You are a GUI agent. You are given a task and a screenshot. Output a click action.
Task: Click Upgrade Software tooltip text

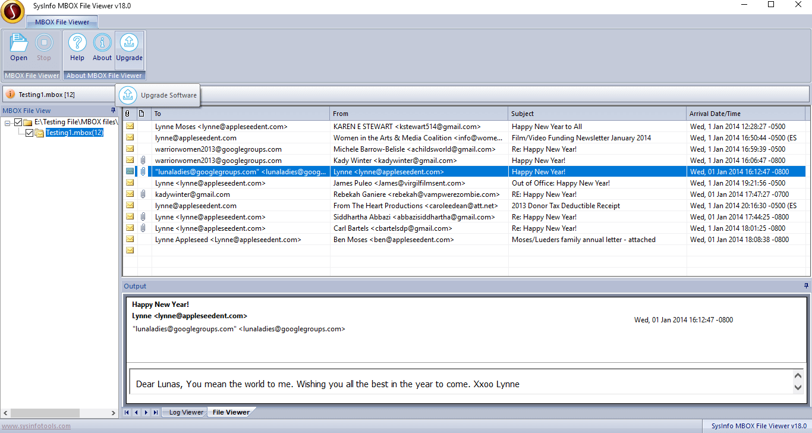click(169, 95)
